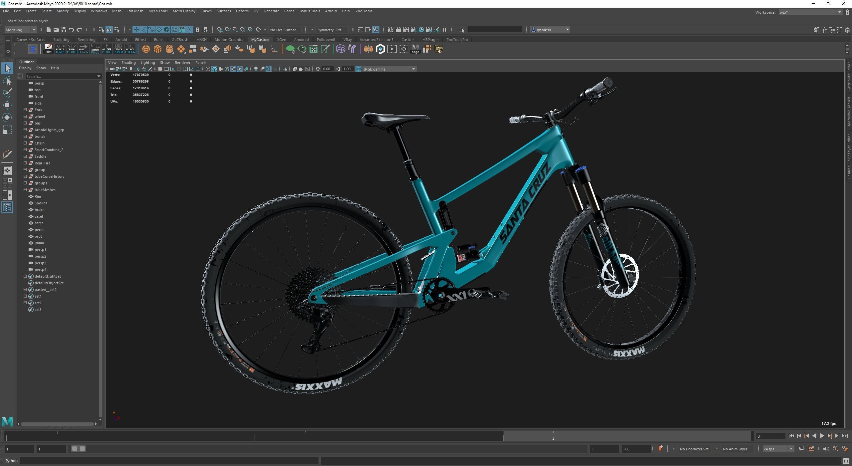Screen dimensions: 852x466
Task: Select the Move tool in the toolbox
Action: pyautogui.click(x=7, y=105)
